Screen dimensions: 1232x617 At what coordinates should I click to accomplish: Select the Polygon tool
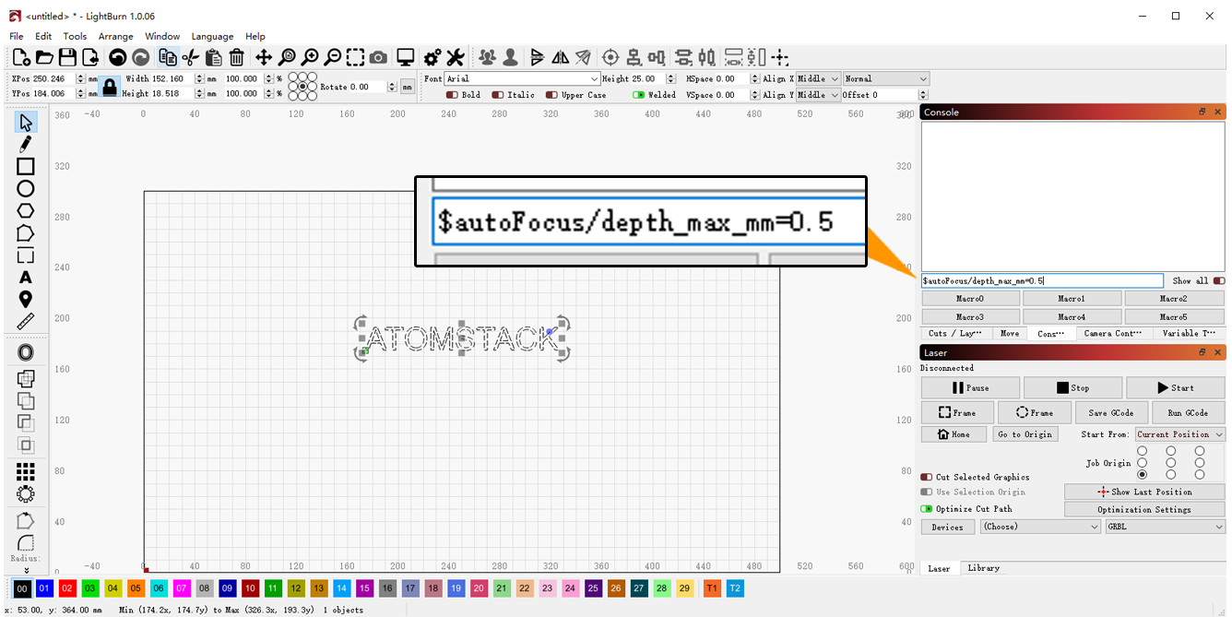tap(25, 210)
